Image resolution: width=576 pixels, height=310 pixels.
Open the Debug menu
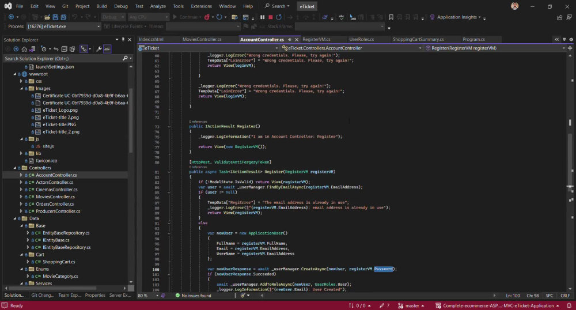(121, 6)
